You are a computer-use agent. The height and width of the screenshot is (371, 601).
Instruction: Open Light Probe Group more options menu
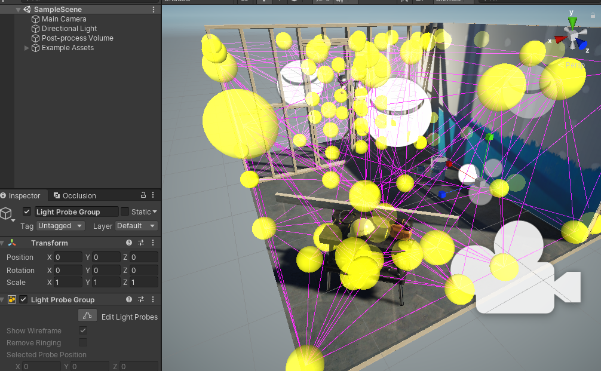[153, 299]
